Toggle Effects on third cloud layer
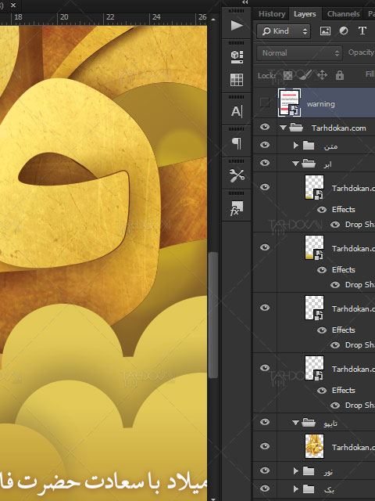 coord(322,330)
